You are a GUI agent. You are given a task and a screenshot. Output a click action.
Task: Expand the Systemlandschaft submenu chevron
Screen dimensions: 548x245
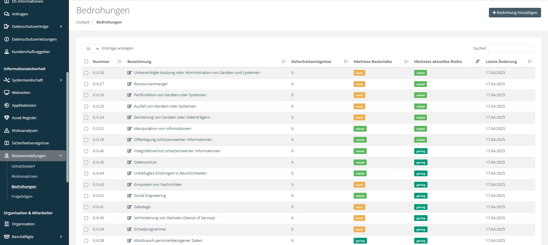pyautogui.click(x=61, y=80)
